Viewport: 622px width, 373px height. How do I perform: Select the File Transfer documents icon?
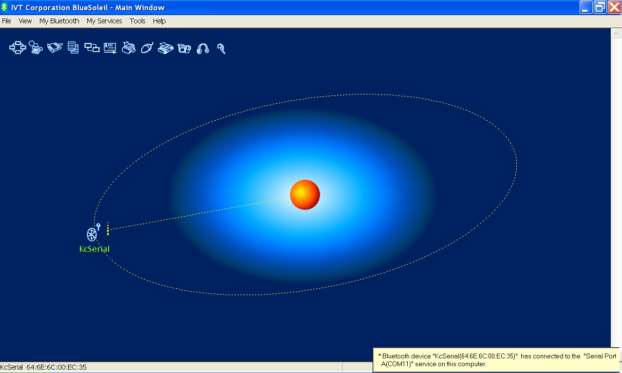(73, 48)
